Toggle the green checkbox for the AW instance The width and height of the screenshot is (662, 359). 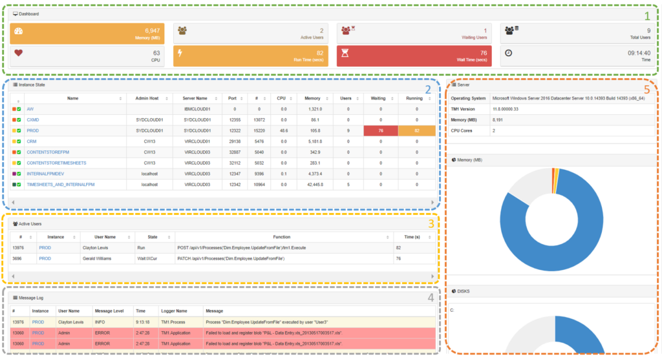[x=19, y=109]
